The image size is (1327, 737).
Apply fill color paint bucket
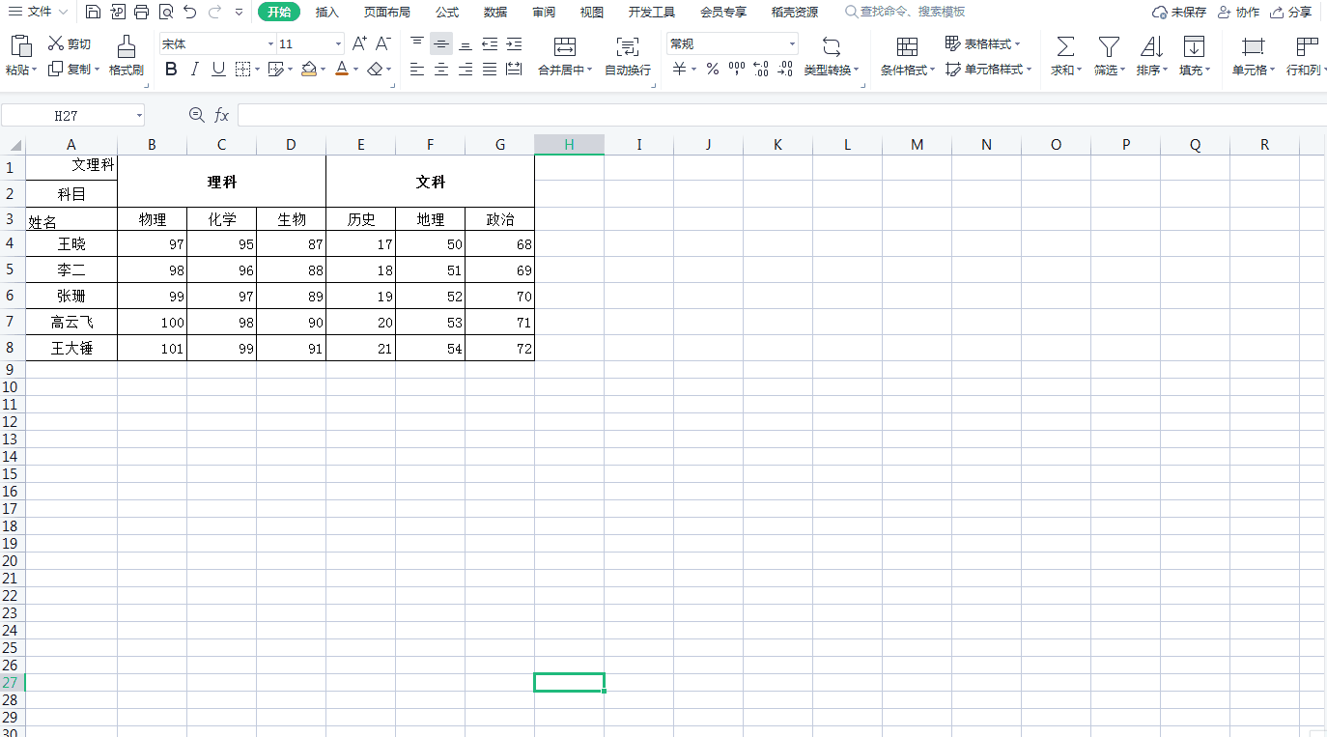(x=309, y=70)
